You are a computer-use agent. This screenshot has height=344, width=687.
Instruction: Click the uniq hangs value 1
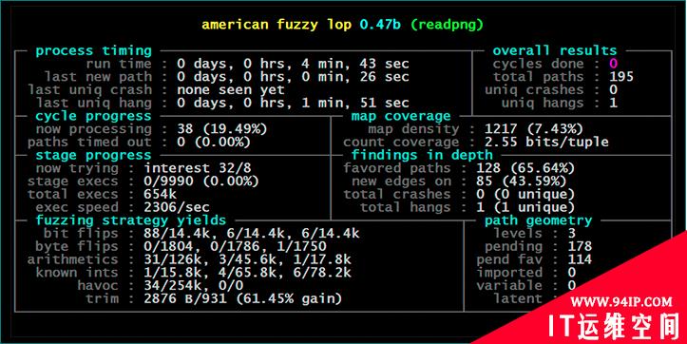(x=614, y=104)
